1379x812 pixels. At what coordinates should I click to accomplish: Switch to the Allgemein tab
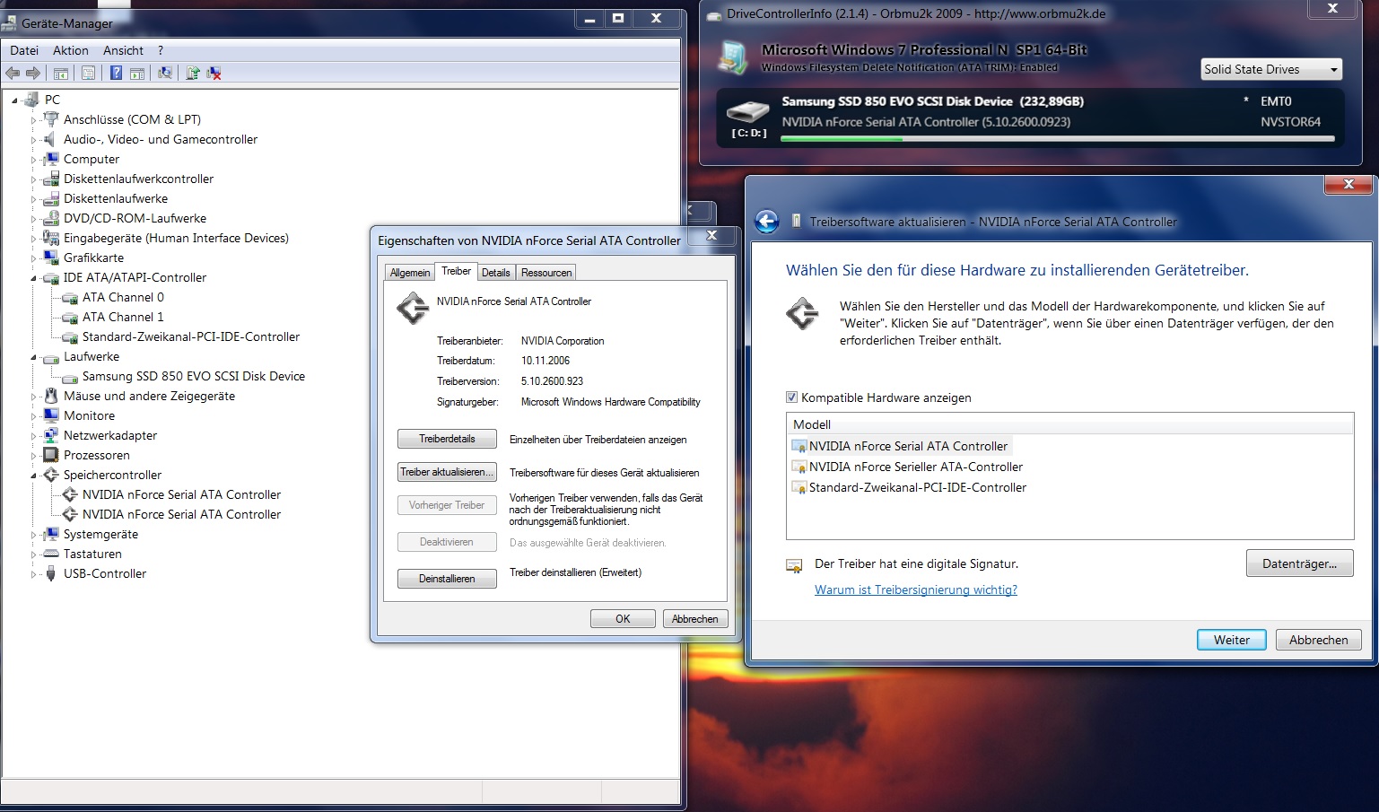tap(410, 273)
